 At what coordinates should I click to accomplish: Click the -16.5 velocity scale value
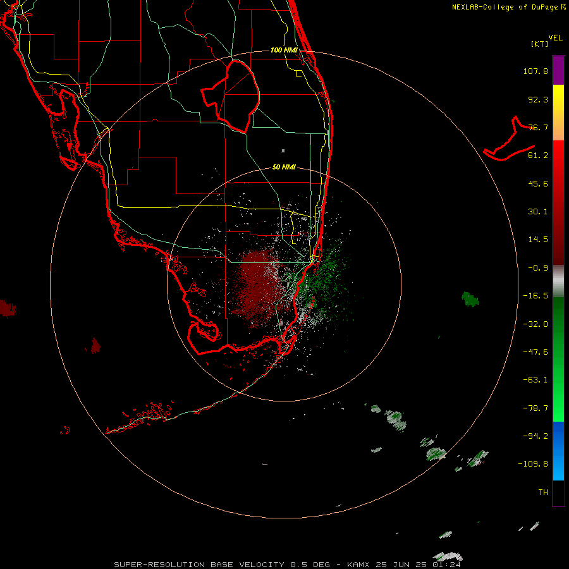point(535,296)
